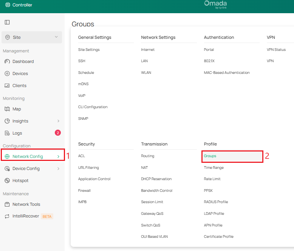This screenshot has height=251, width=294.
Task: Collapse the sidebar using the panel icon
Action: tap(7, 22)
